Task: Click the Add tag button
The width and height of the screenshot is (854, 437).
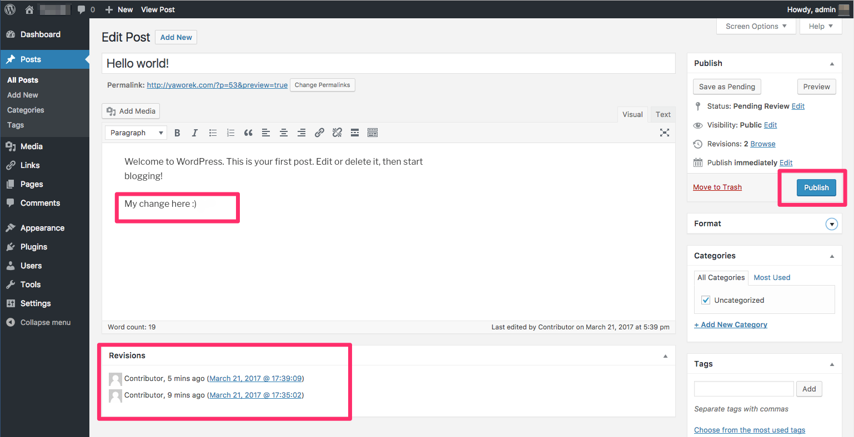Action: coord(809,389)
